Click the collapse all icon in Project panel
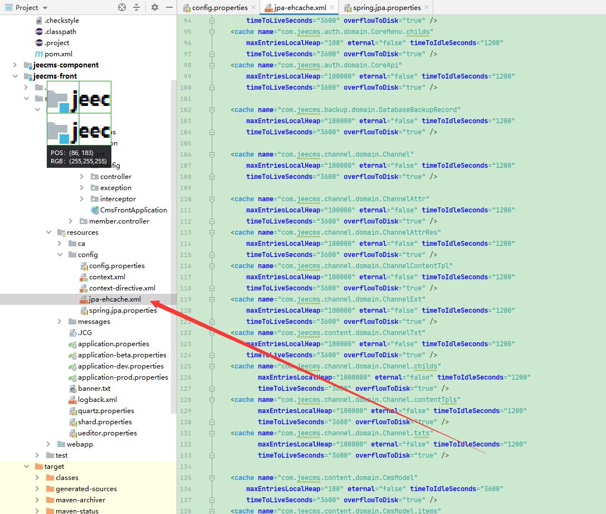606x514 pixels. 136,7
